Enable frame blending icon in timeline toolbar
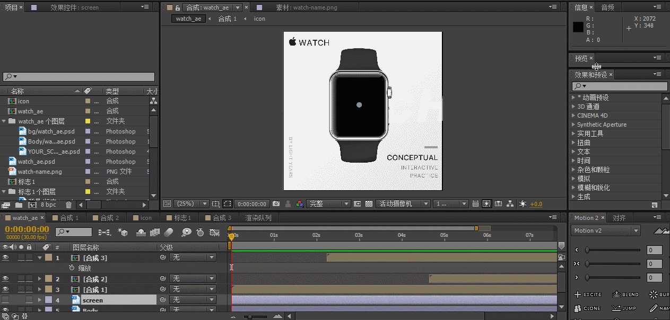The width and height of the screenshot is (670, 320). pos(155,232)
